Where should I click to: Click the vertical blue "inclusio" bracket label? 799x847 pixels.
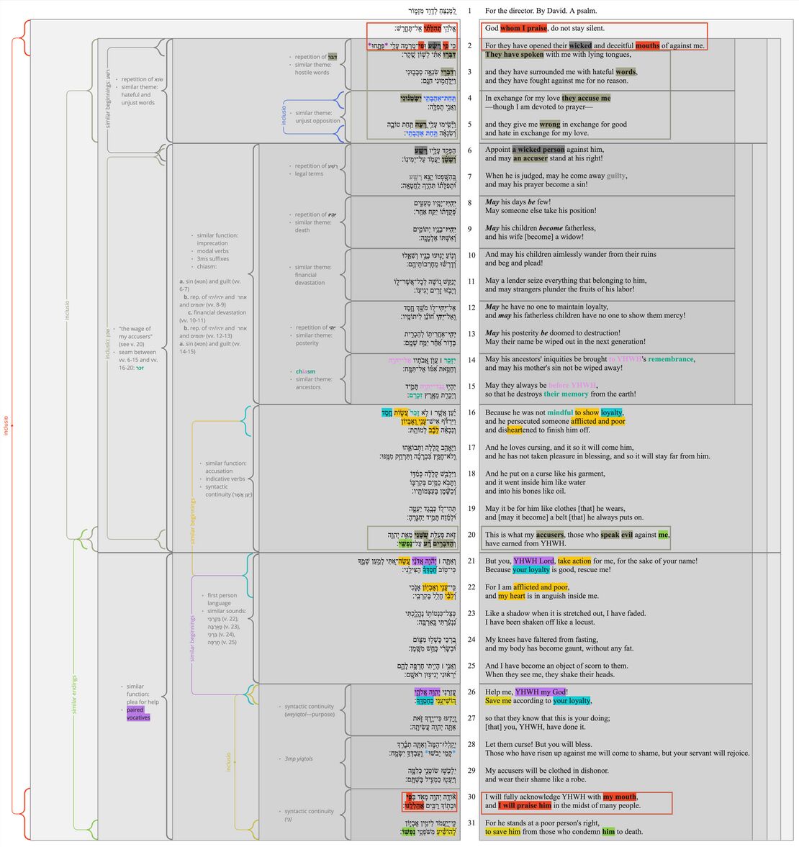coord(284,115)
